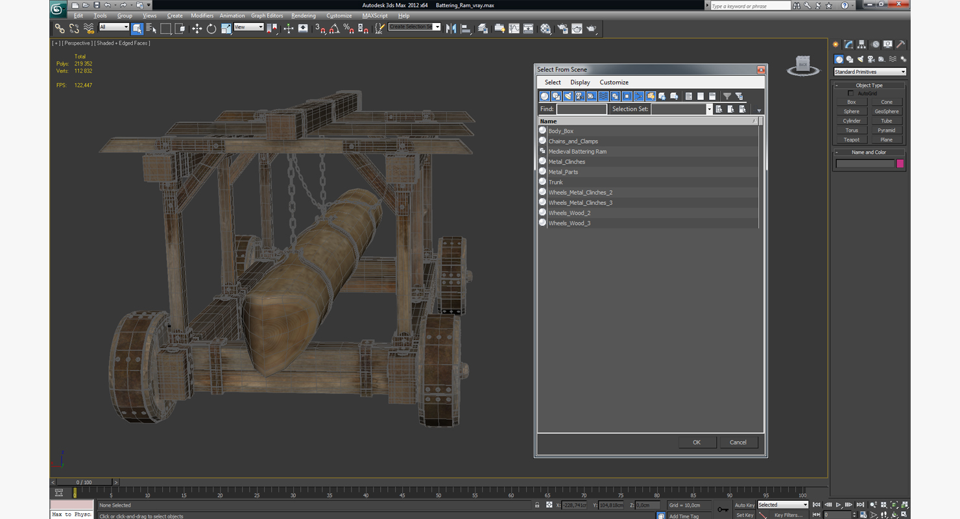Click OK in Select From Scene
Image resolution: width=960 pixels, height=519 pixels.
(x=697, y=442)
